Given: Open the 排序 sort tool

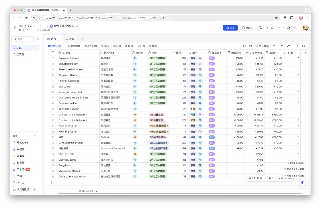Looking at the screenshot, I should (x=129, y=46).
